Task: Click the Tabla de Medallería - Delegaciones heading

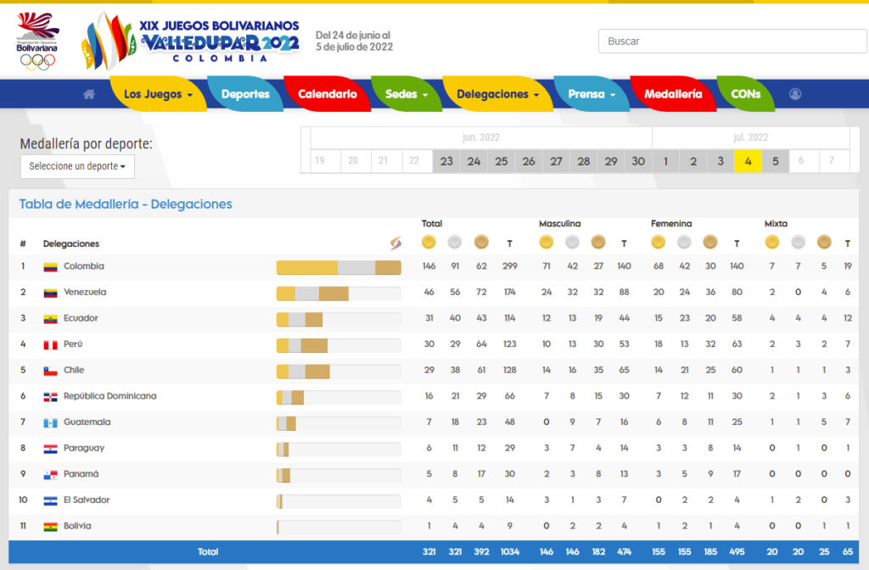Action: [126, 204]
